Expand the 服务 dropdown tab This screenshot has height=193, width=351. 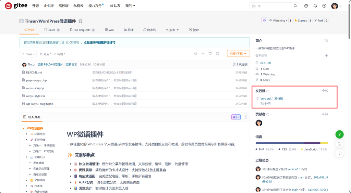(172, 30)
